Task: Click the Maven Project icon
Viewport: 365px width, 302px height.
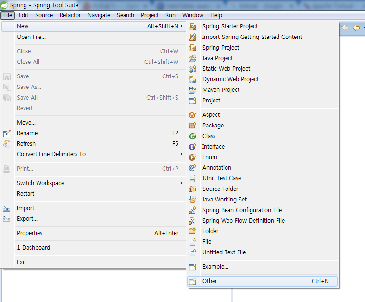Action: point(192,90)
